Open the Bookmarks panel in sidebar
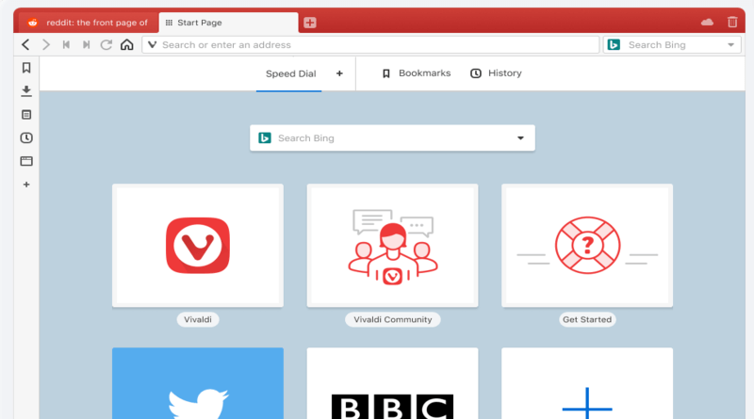Screen dimensions: 754x419 (x=26, y=68)
